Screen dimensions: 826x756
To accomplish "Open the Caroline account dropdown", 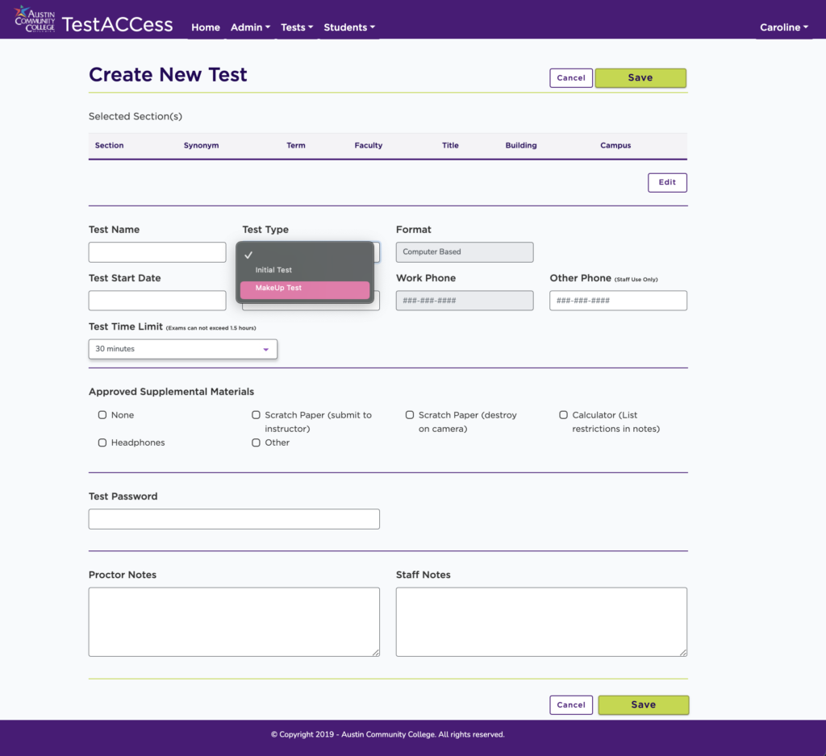I will point(782,27).
